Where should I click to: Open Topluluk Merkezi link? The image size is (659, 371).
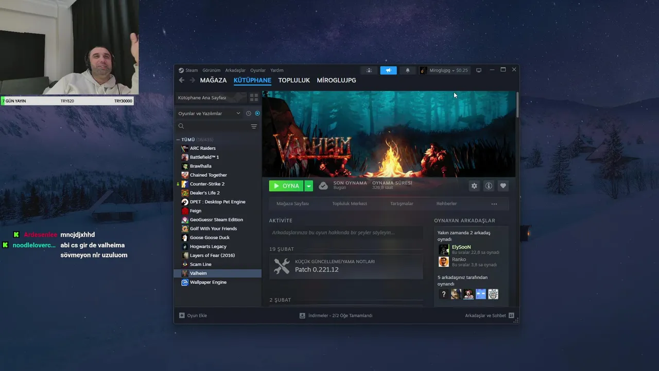[350, 204]
